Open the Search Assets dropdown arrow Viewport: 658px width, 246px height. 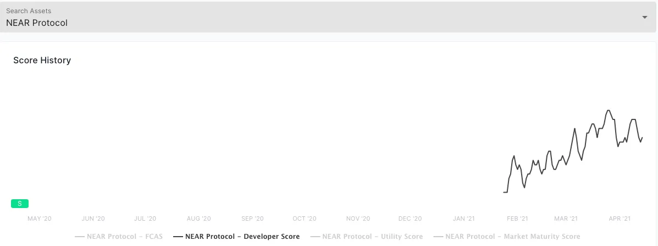click(645, 17)
